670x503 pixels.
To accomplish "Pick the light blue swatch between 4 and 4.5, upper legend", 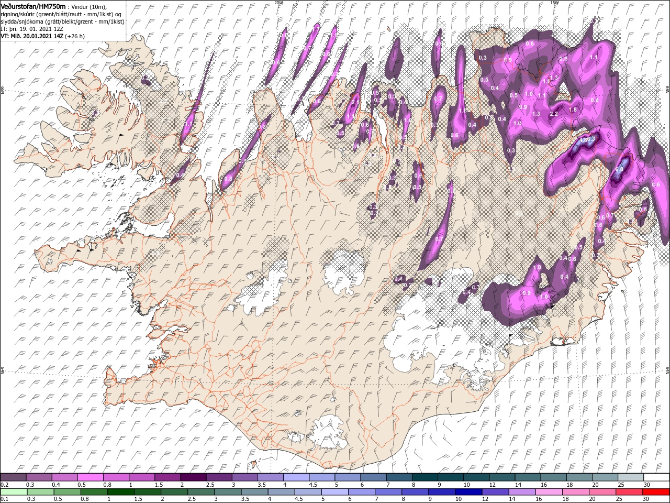I will click(x=296, y=477).
